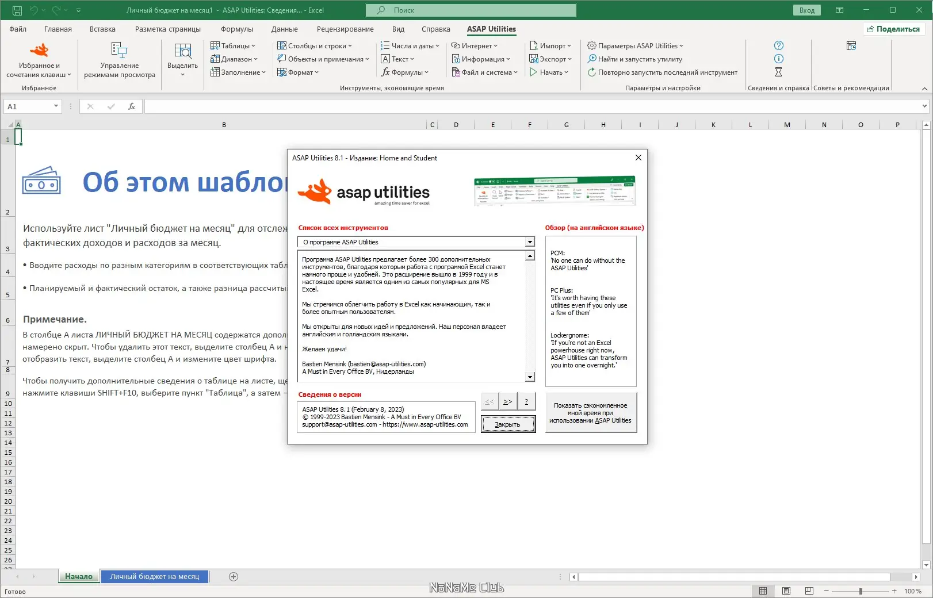Click the next tool >> button
The image size is (933, 598).
pyautogui.click(x=508, y=401)
